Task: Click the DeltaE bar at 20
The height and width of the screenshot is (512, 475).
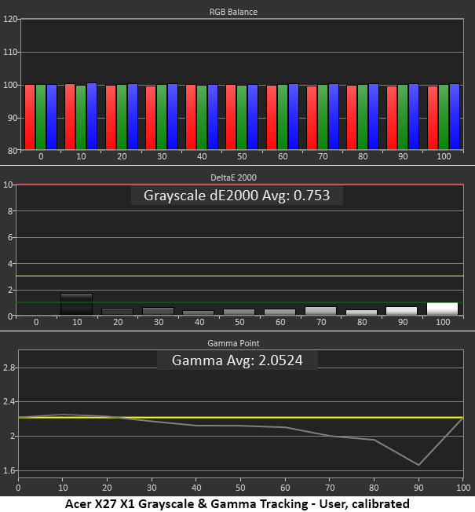Action: [x=117, y=312]
